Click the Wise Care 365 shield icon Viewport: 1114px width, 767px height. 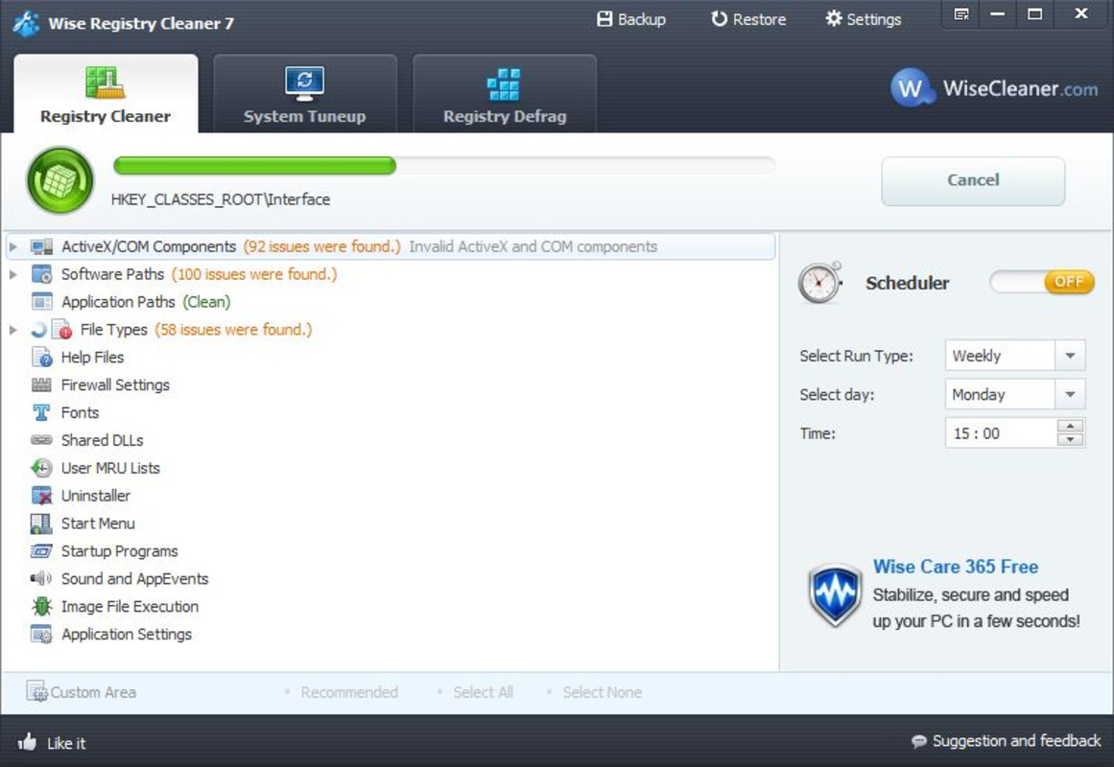click(x=835, y=594)
